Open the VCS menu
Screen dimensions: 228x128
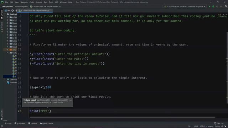coord(57,2)
